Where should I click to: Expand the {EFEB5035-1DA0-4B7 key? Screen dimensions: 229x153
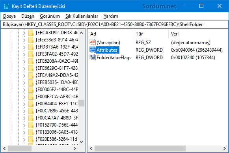(x=24, y=83)
